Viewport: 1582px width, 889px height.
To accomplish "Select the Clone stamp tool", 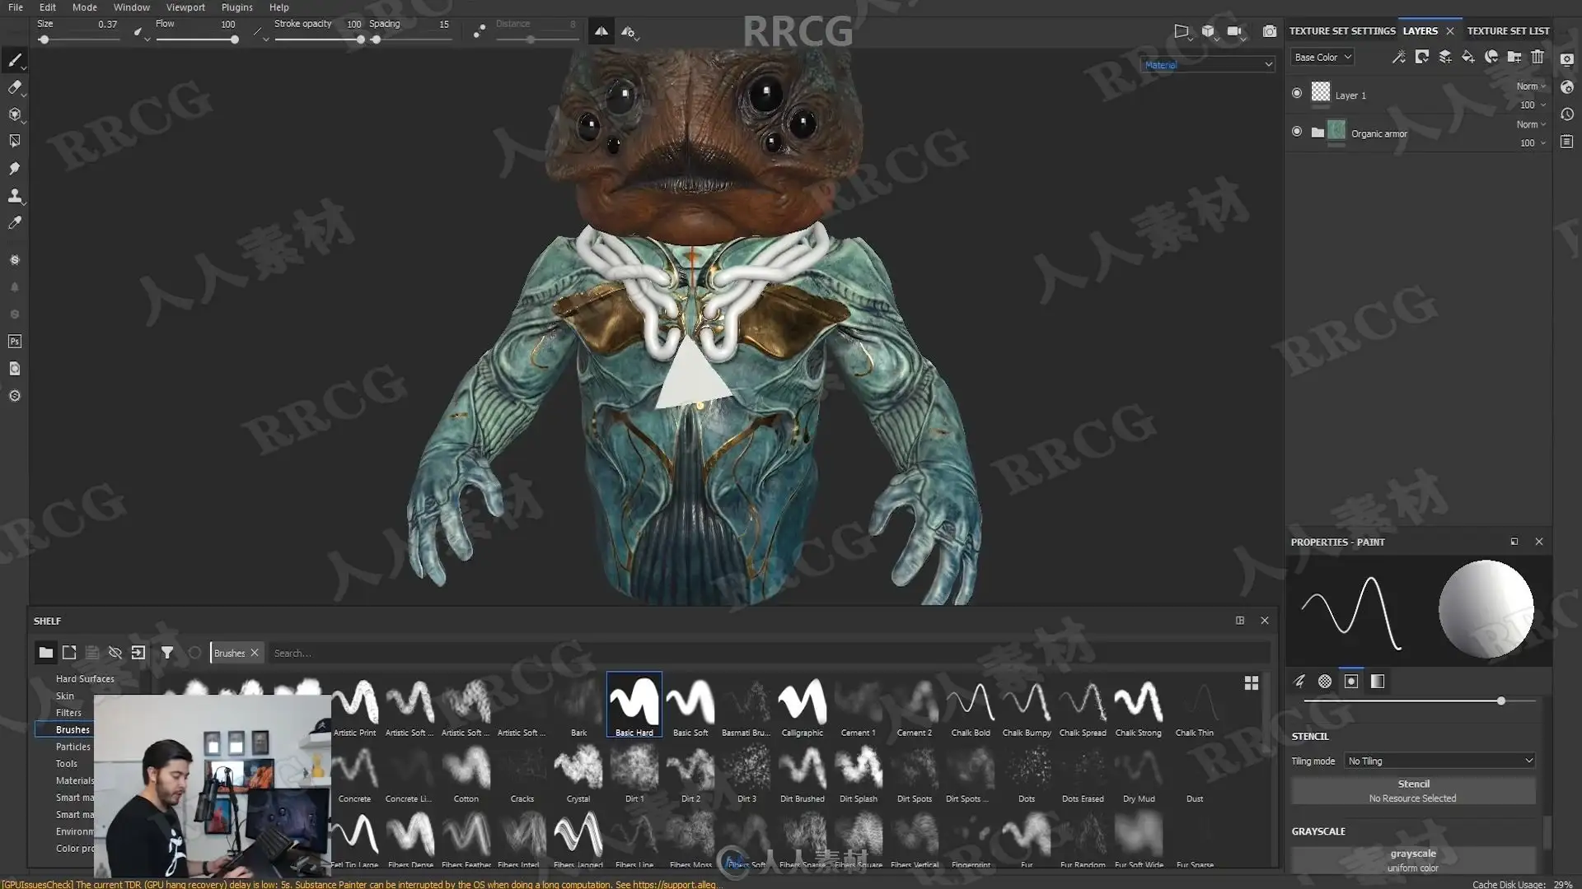I will click(x=15, y=196).
